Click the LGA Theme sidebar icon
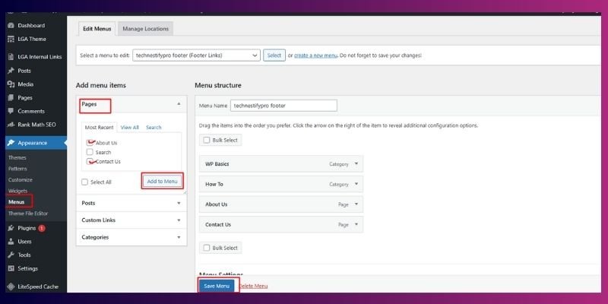 [x=11, y=40]
